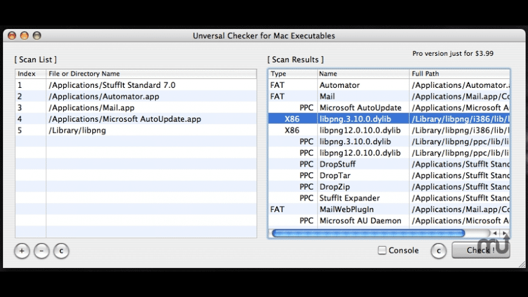Select the StuffIt Expander result row

389,198
